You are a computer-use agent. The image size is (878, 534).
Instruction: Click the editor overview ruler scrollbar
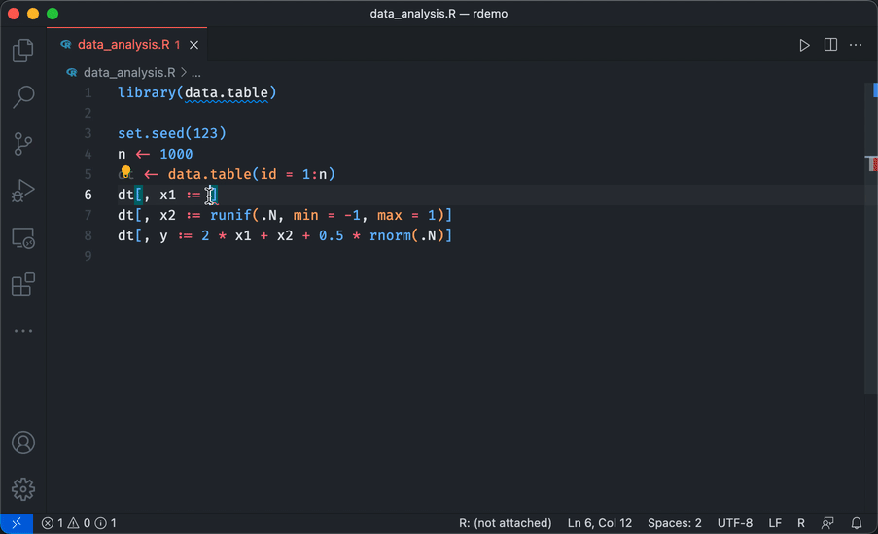(871, 292)
